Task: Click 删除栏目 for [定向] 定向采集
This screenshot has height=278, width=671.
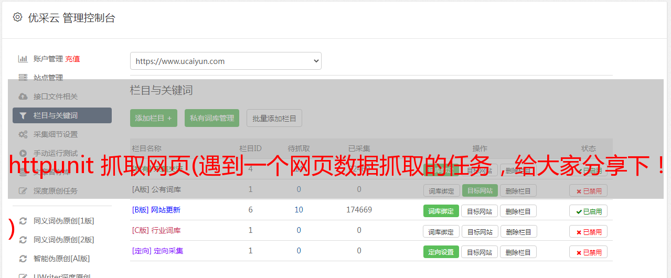Action: tap(518, 252)
